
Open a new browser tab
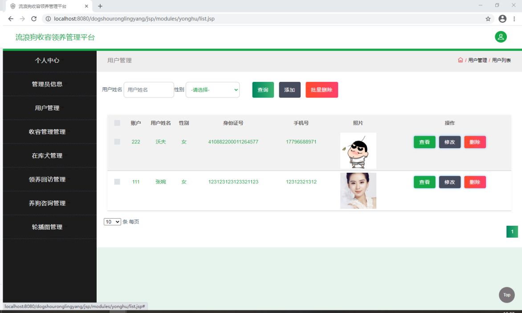tap(100, 6)
